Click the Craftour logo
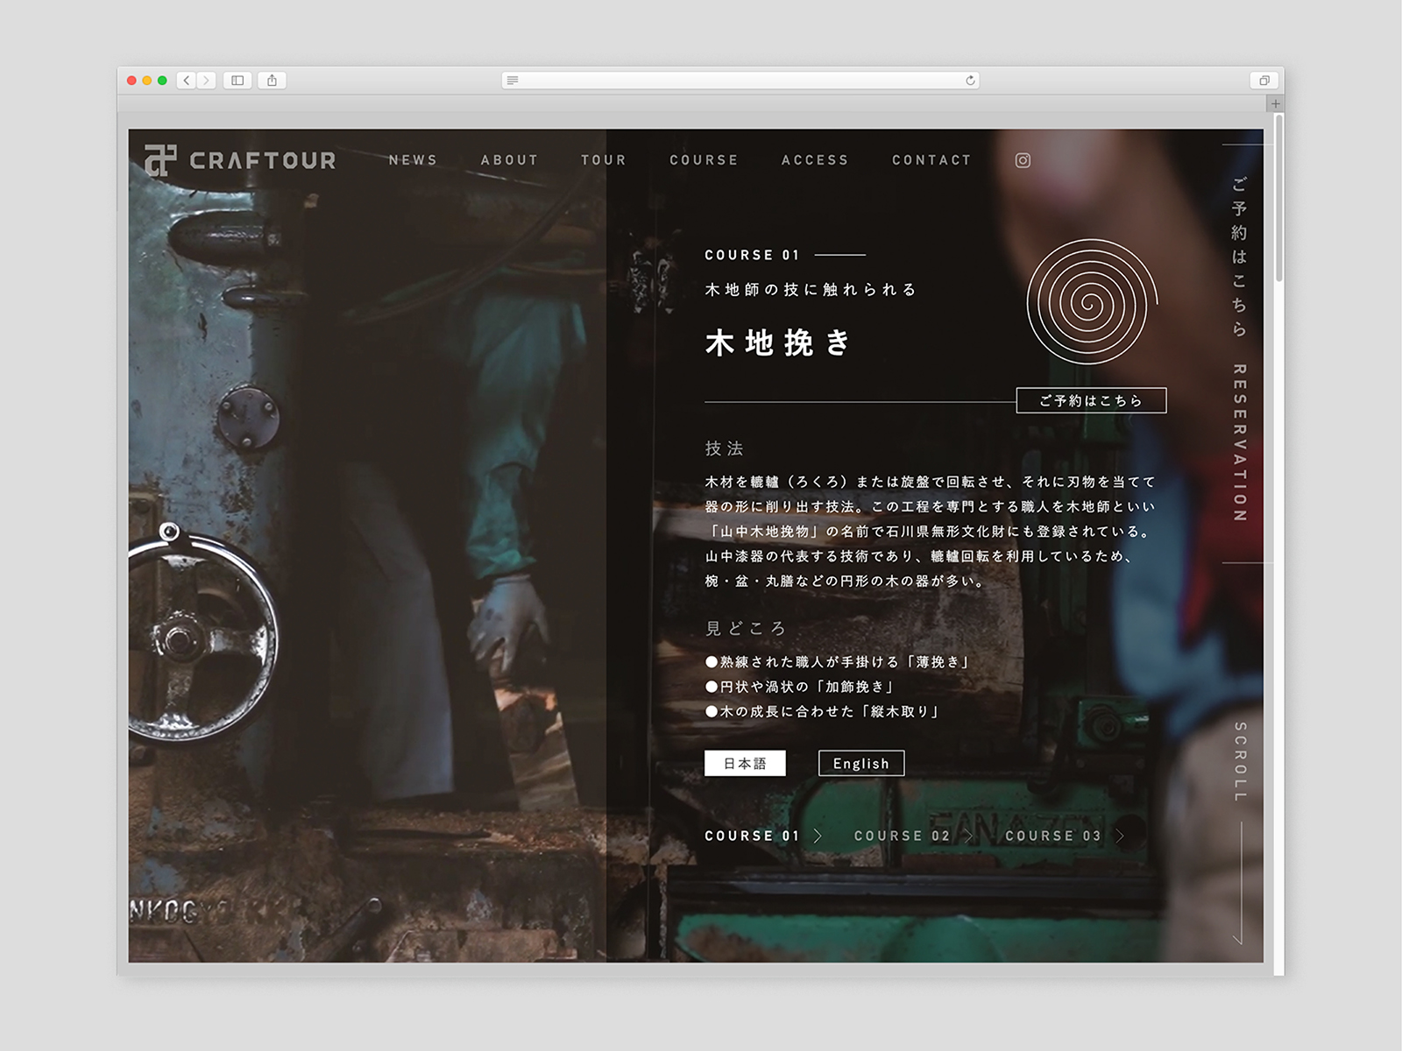The width and height of the screenshot is (1402, 1051). point(240,160)
